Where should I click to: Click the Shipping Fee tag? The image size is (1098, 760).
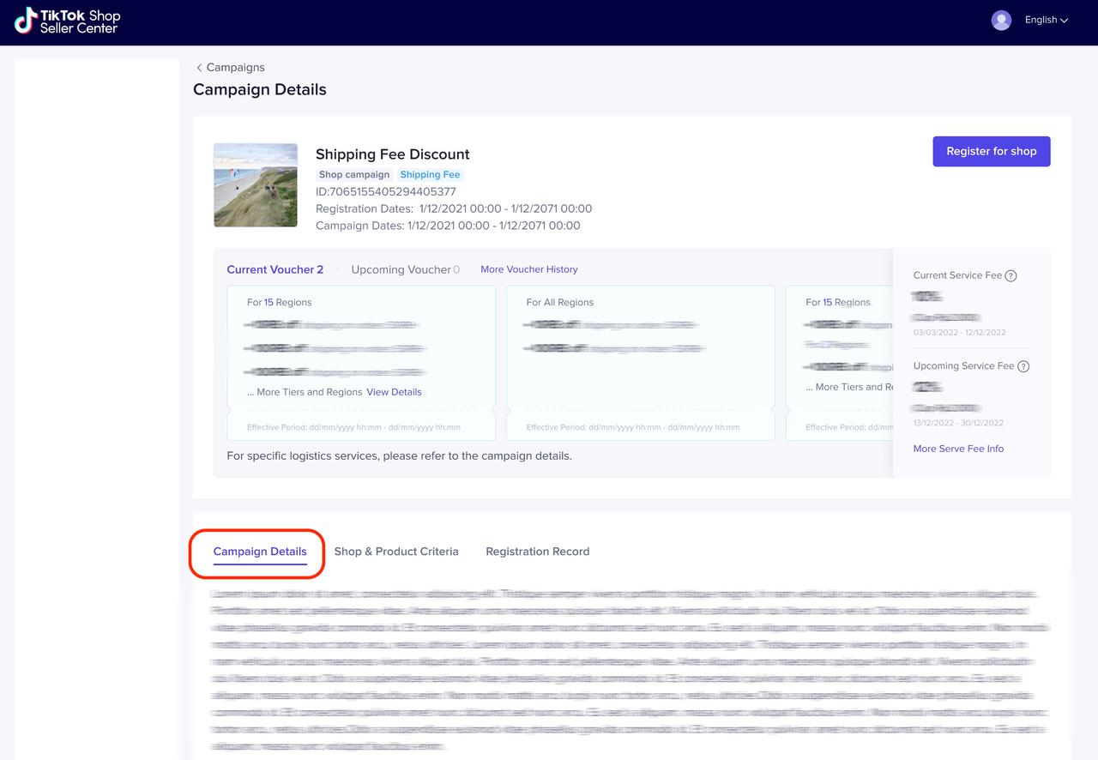tap(430, 175)
